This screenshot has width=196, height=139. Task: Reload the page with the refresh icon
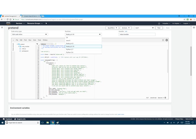[8, 19]
